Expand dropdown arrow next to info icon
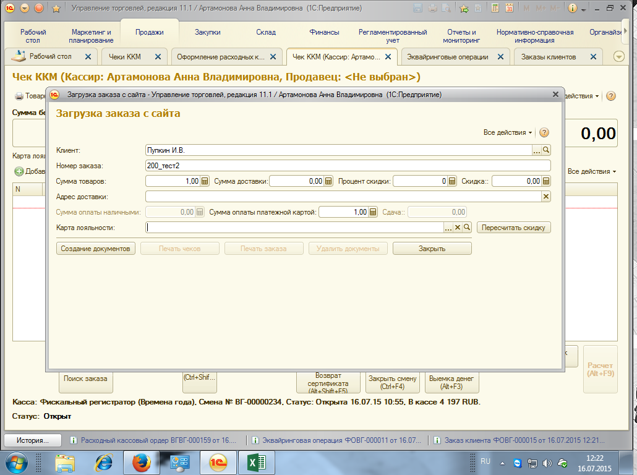Viewport: 637px width, 475px height. (583, 9)
